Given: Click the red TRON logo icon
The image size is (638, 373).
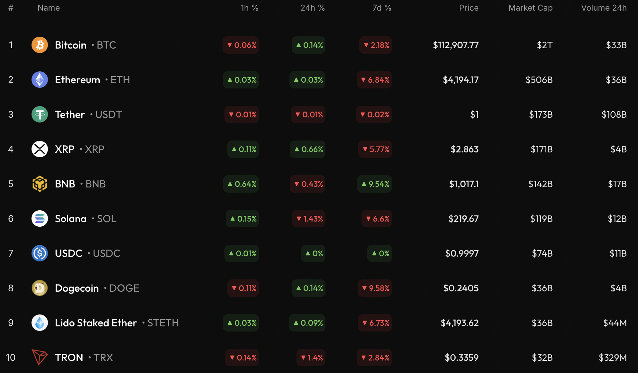Looking at the screenshot, I should coord(40,357).
